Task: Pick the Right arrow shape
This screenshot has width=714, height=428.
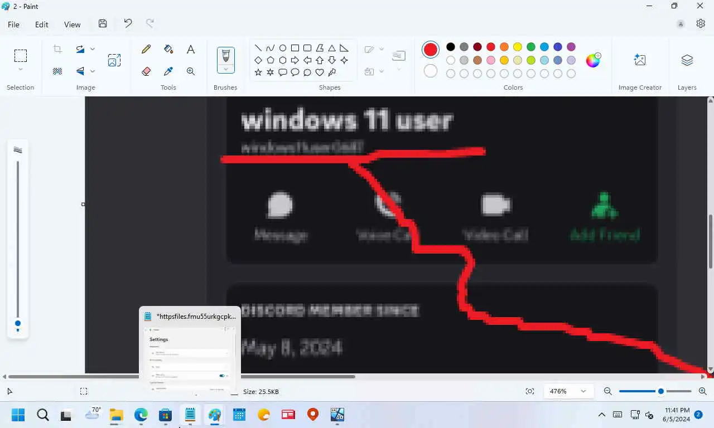Action: tap(295, 60)
